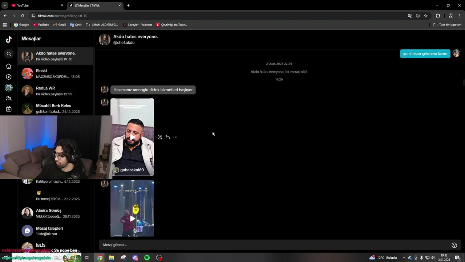Open YouTube bookmark in bookmarks bar
Image resolution: width=465 pixels, height=262 pixels.
point(41,25)
